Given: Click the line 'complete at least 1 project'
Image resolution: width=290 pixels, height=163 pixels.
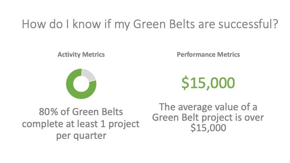Looking at the screenshot, I should tap(81, 124).
